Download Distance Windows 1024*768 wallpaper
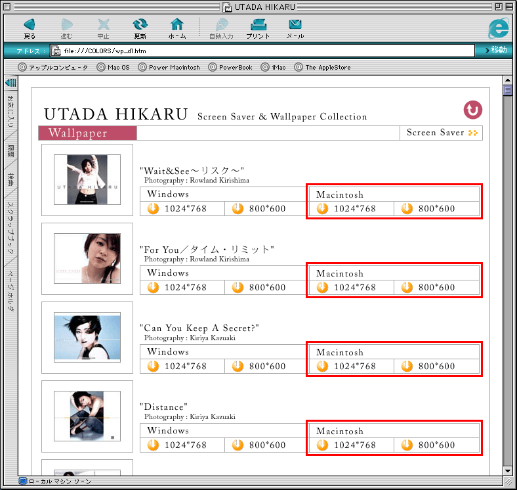This screenshot has height=490, width=517. 182,445
